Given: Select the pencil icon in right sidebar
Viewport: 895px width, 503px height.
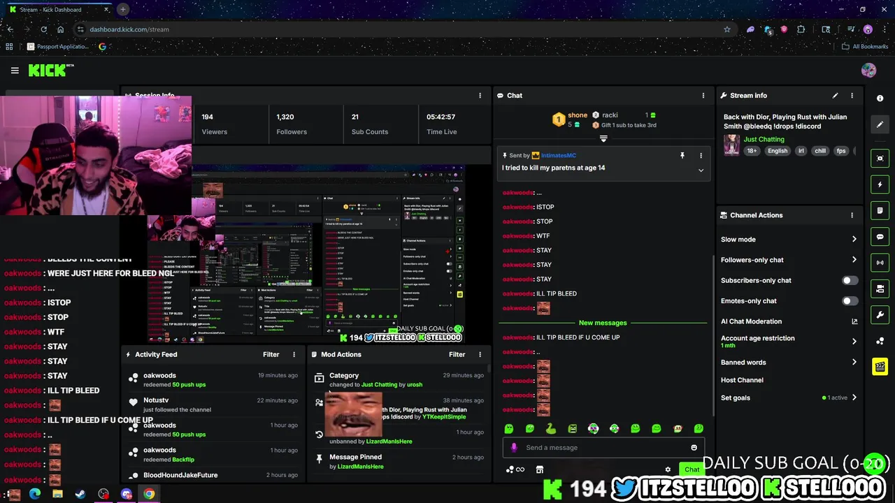Looking at the screenshot, I should pos(880,124).
